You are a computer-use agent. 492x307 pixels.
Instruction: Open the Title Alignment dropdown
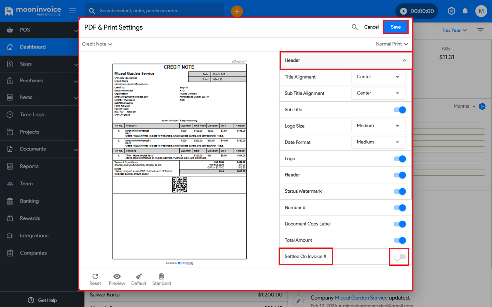378,77
